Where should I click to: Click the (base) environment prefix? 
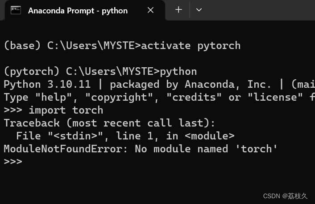[22, 45]
